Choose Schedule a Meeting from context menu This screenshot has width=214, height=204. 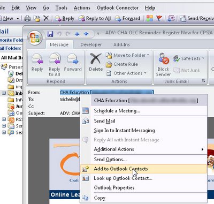tap(144, 111)
